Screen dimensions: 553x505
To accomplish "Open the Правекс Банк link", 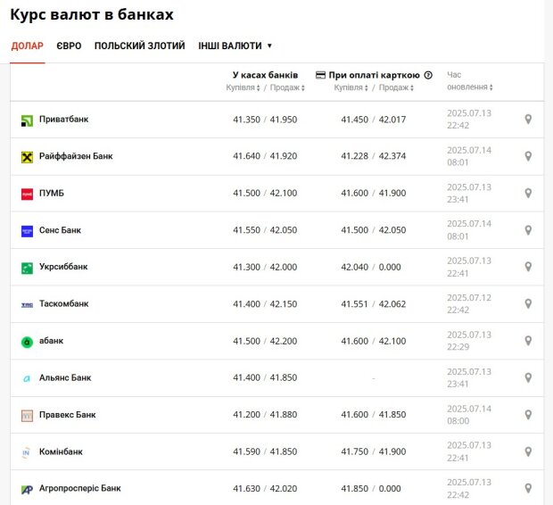I will [x=68, y=415].
